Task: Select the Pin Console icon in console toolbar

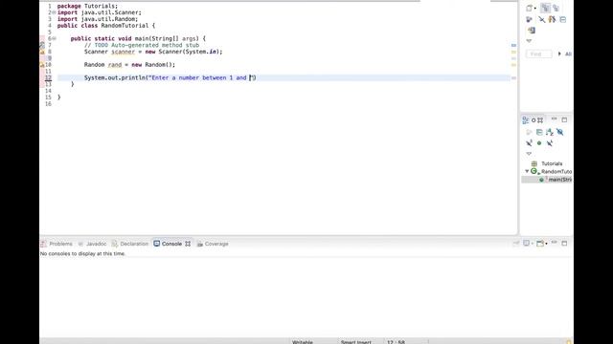Action: click(x=516, y=244)
